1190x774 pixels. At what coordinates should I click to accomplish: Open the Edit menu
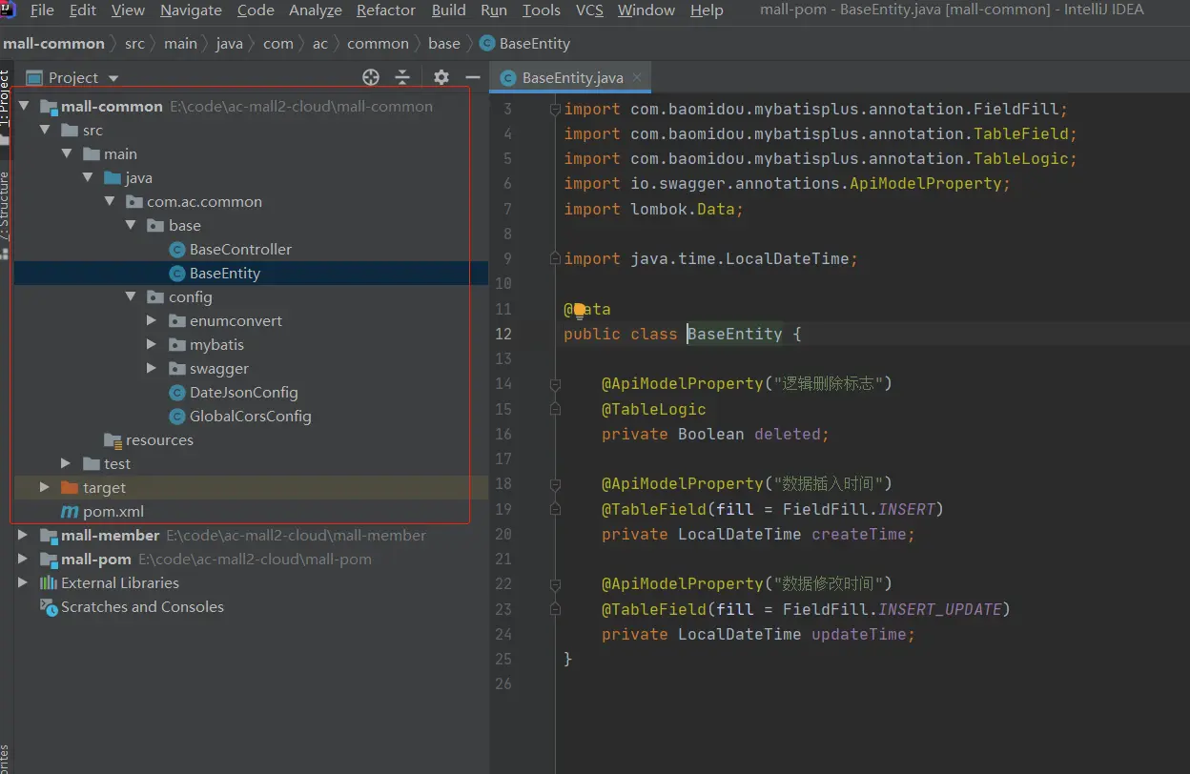coord(83,10)
